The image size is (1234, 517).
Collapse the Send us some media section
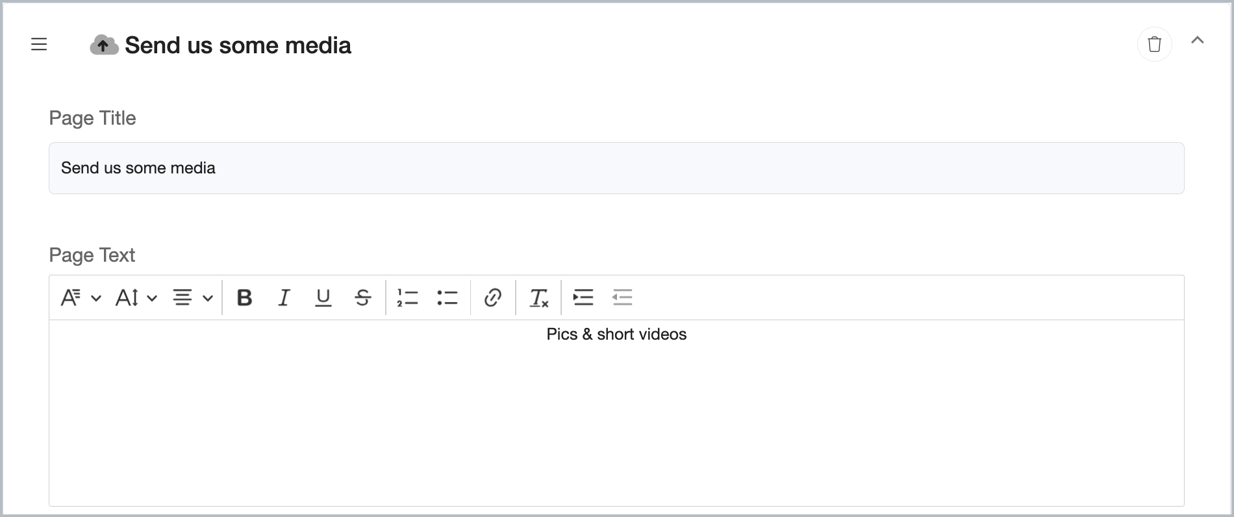pos(1197,40)
